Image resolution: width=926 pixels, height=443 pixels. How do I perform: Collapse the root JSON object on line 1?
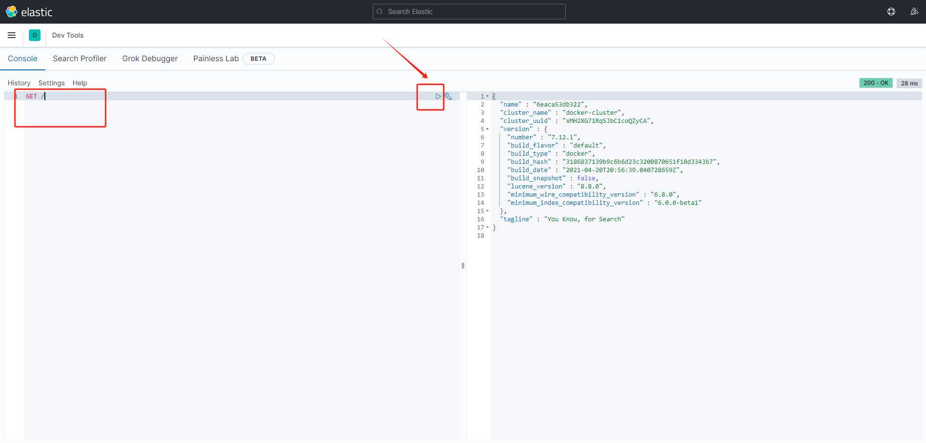pos(488,96)
